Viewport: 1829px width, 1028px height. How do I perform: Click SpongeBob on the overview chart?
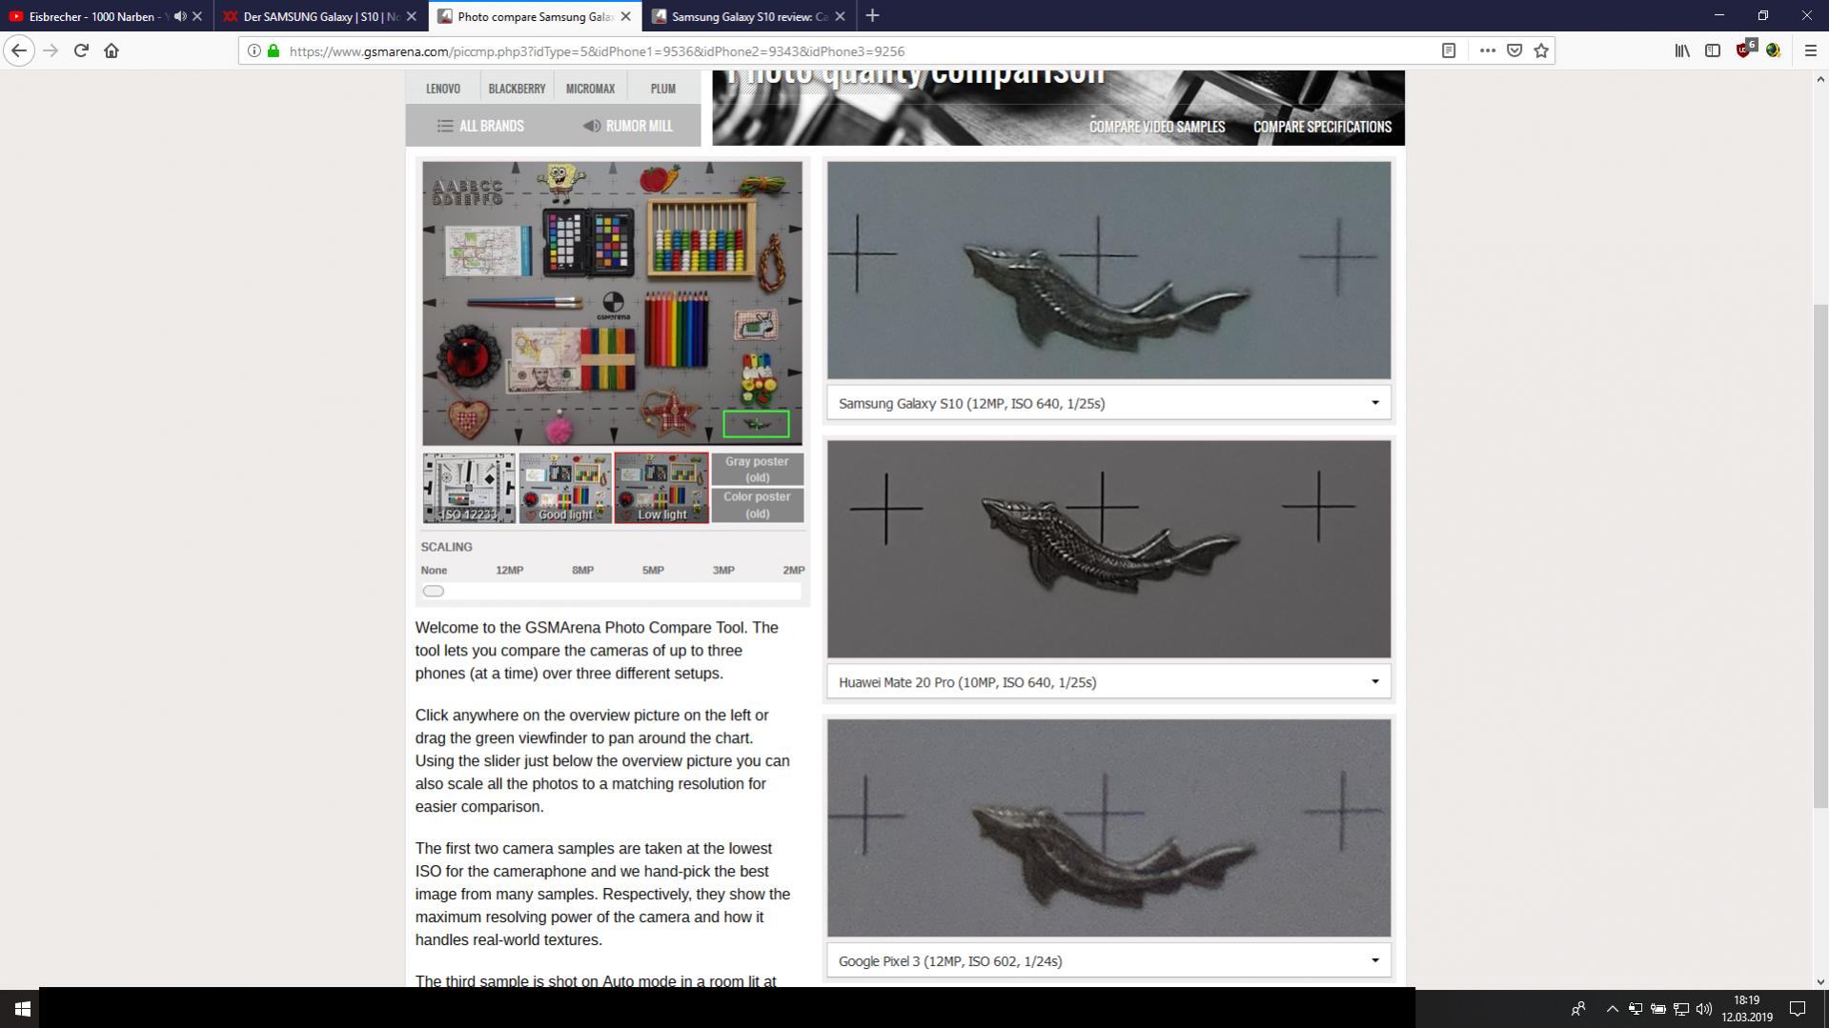560,183
